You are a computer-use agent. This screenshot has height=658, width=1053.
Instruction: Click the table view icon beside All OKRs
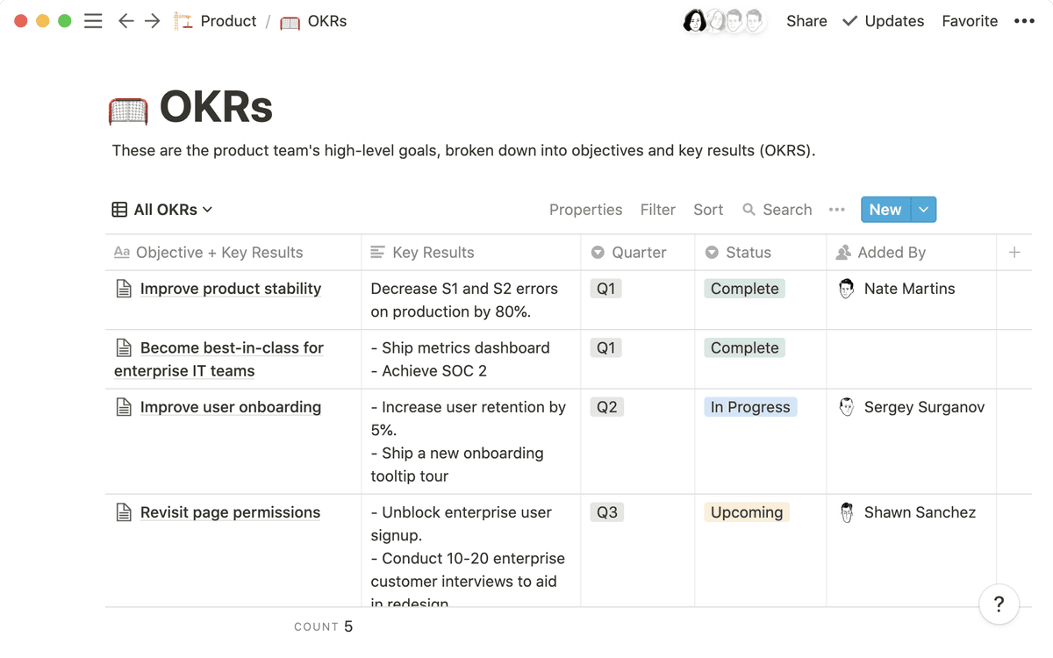point(119,210)
